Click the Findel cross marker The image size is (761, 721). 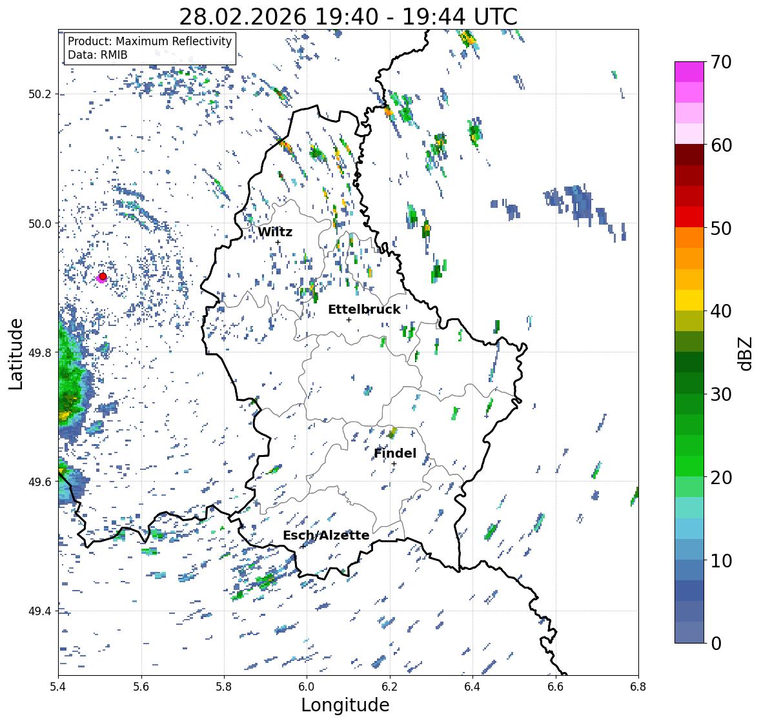coord(394,464)
